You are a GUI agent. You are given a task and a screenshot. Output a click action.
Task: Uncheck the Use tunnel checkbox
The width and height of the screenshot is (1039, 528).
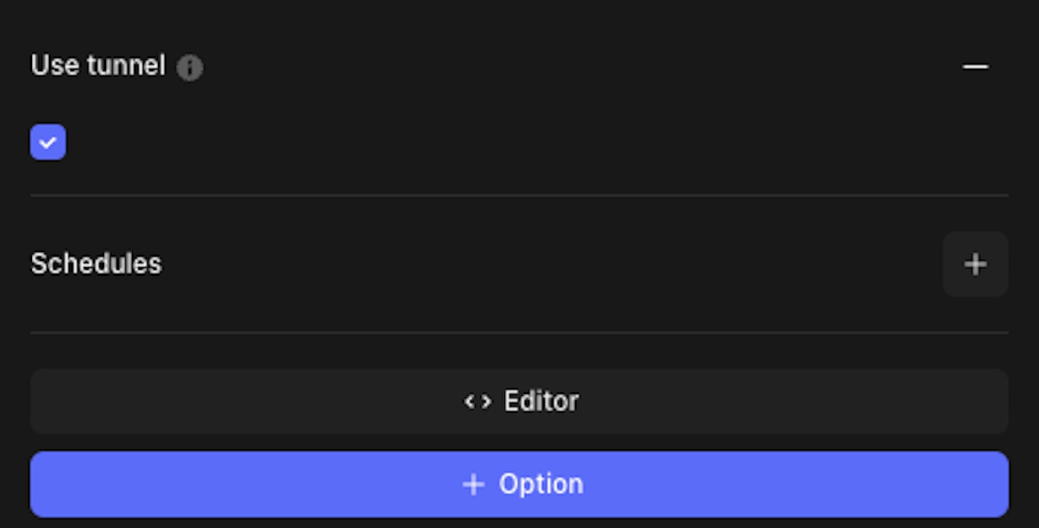[x=48, y=142]
